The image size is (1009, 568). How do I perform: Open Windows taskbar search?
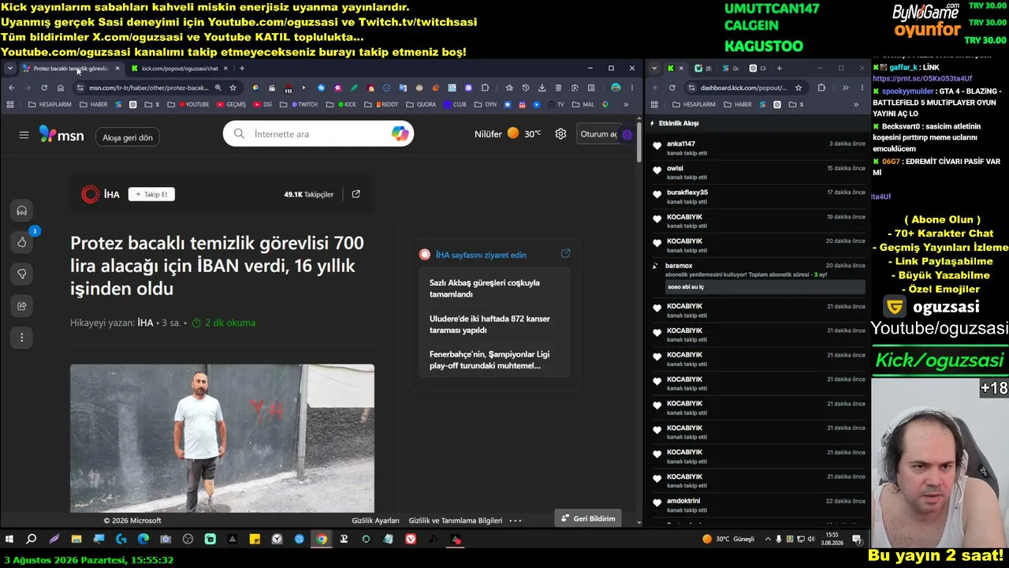point(32,540)
